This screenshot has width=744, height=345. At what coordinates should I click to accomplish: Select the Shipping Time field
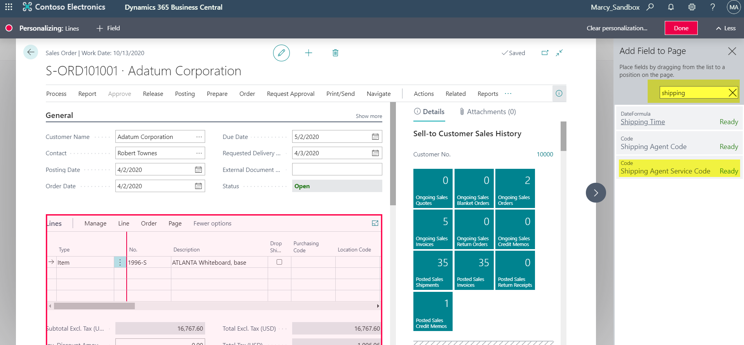pyautogui.click(x=679, y=118)
